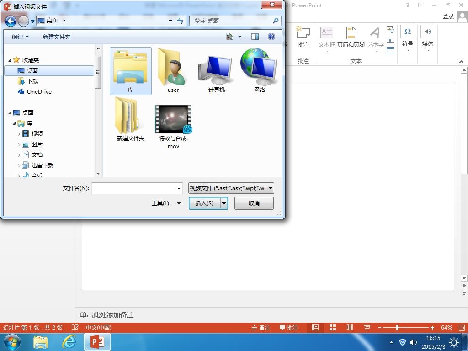Viewport: 468px width, 351px height.
Task: Open the 文件名 dropdown arrow
Action: point(179,188)
